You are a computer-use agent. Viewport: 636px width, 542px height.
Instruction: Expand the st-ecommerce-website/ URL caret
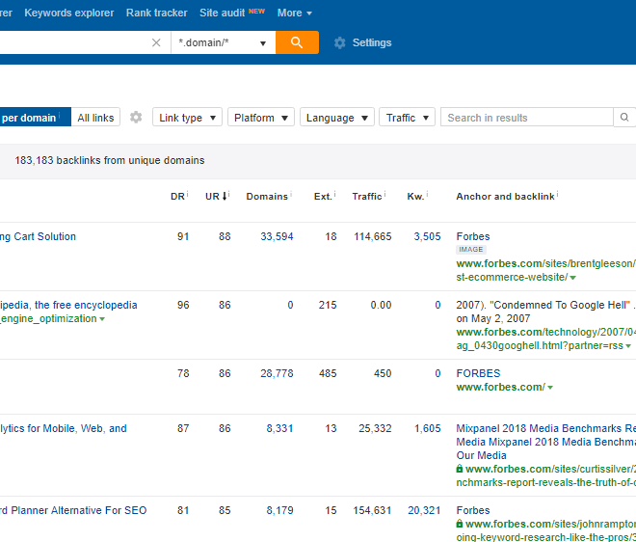572,278
